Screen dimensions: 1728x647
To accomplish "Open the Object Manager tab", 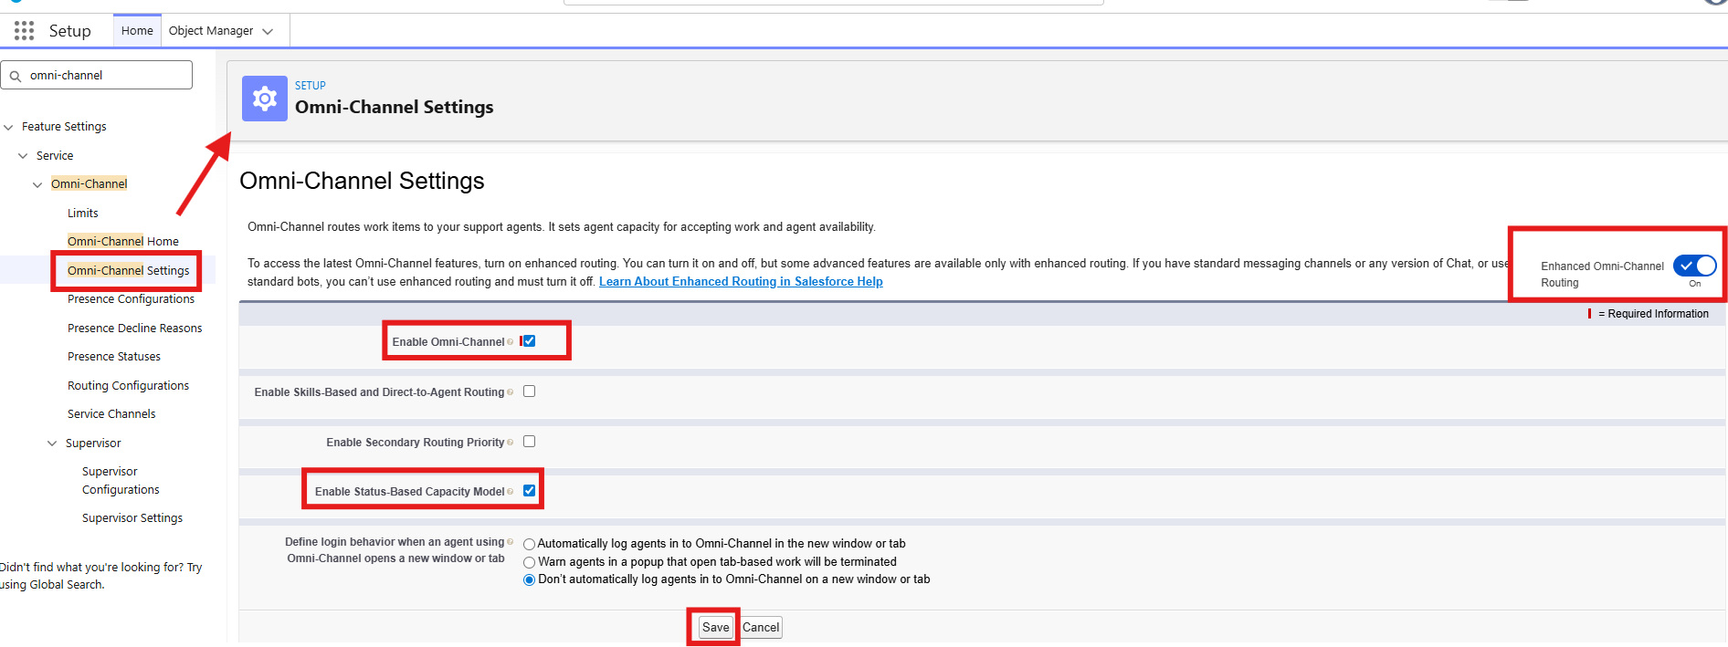I will coord(211,31).
